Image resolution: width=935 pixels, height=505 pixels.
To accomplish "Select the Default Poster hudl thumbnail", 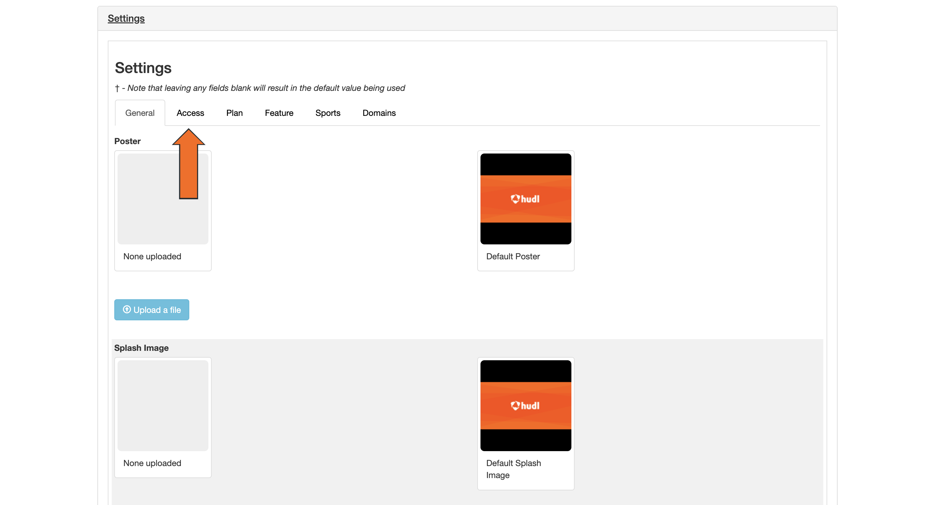I will pyautogui.click(x=526, y=199).
